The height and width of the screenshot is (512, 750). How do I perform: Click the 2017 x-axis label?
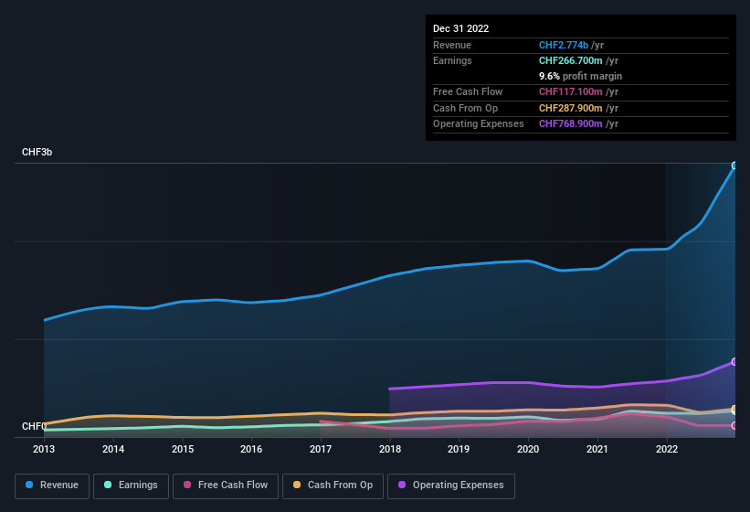click(321, 449)
